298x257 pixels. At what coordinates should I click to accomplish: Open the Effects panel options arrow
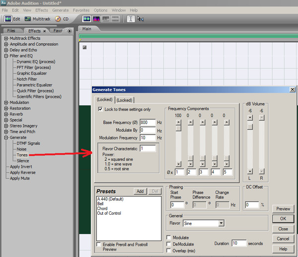70,31
